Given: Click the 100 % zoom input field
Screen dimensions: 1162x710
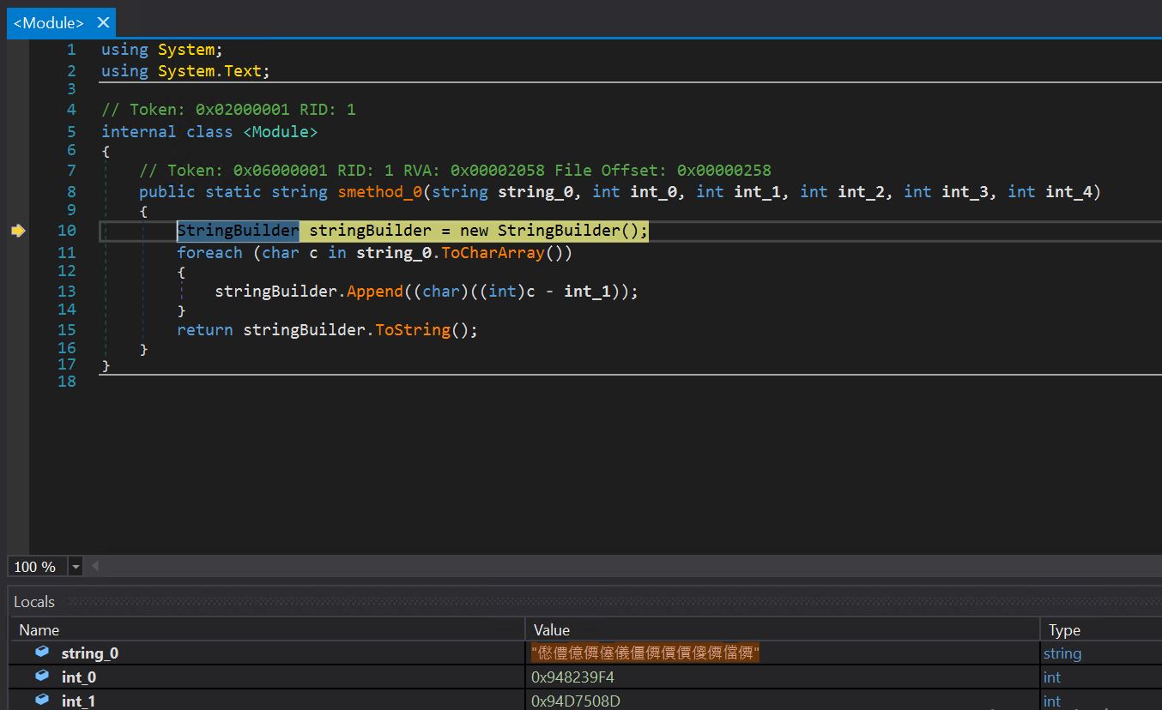Looking at the screenshot, I should pyautogui.click(x=35, y=567).
